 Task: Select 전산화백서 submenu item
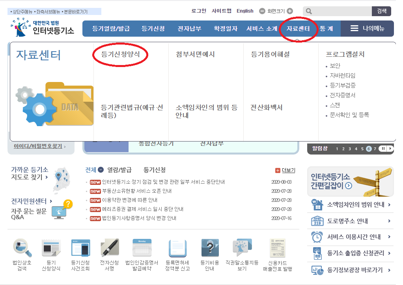tap(267, 108)
